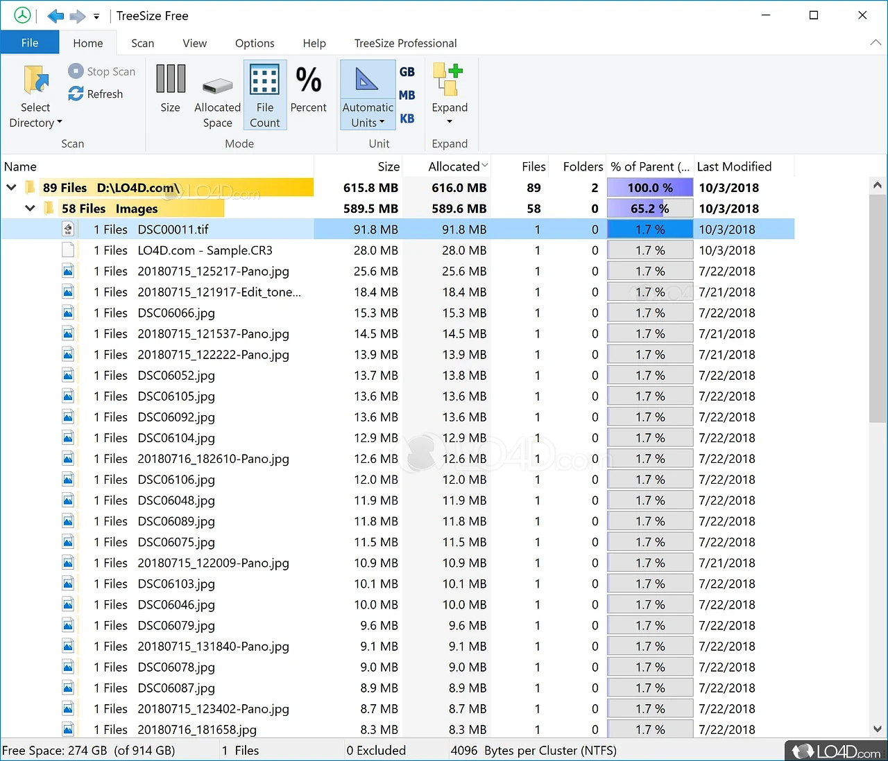Toggle File Count mode
888x761 pixels.
coord(264,95)
